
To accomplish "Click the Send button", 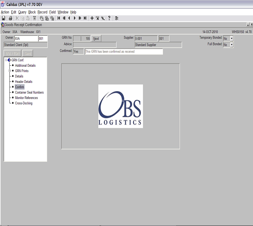I will click(28, 53).
